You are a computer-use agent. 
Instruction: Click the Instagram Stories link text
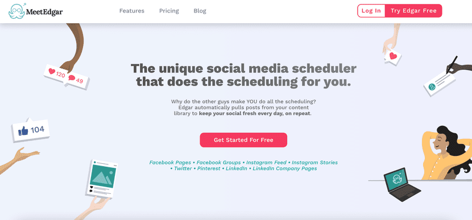point(314,163)
